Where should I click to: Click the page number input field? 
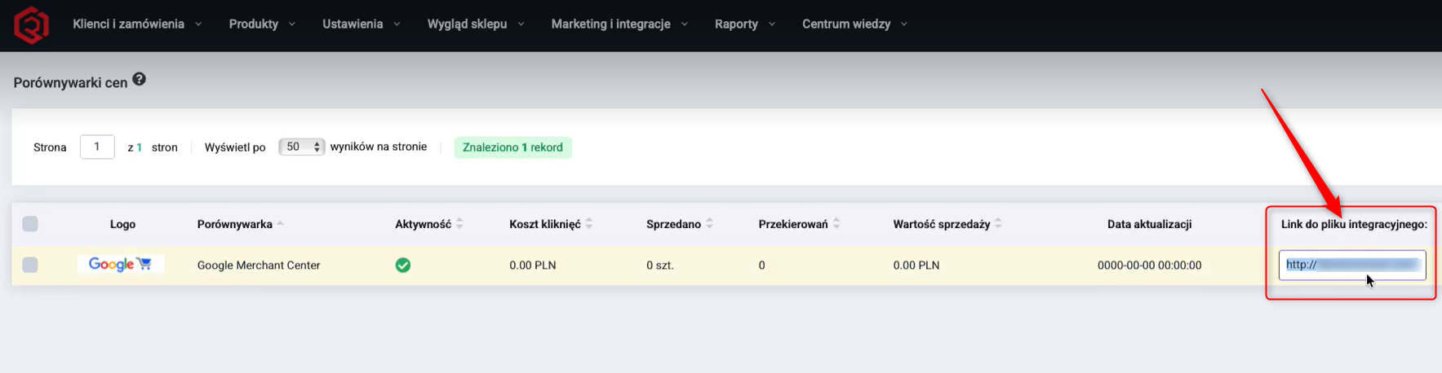pyautogui.click(x=97, y=147)
